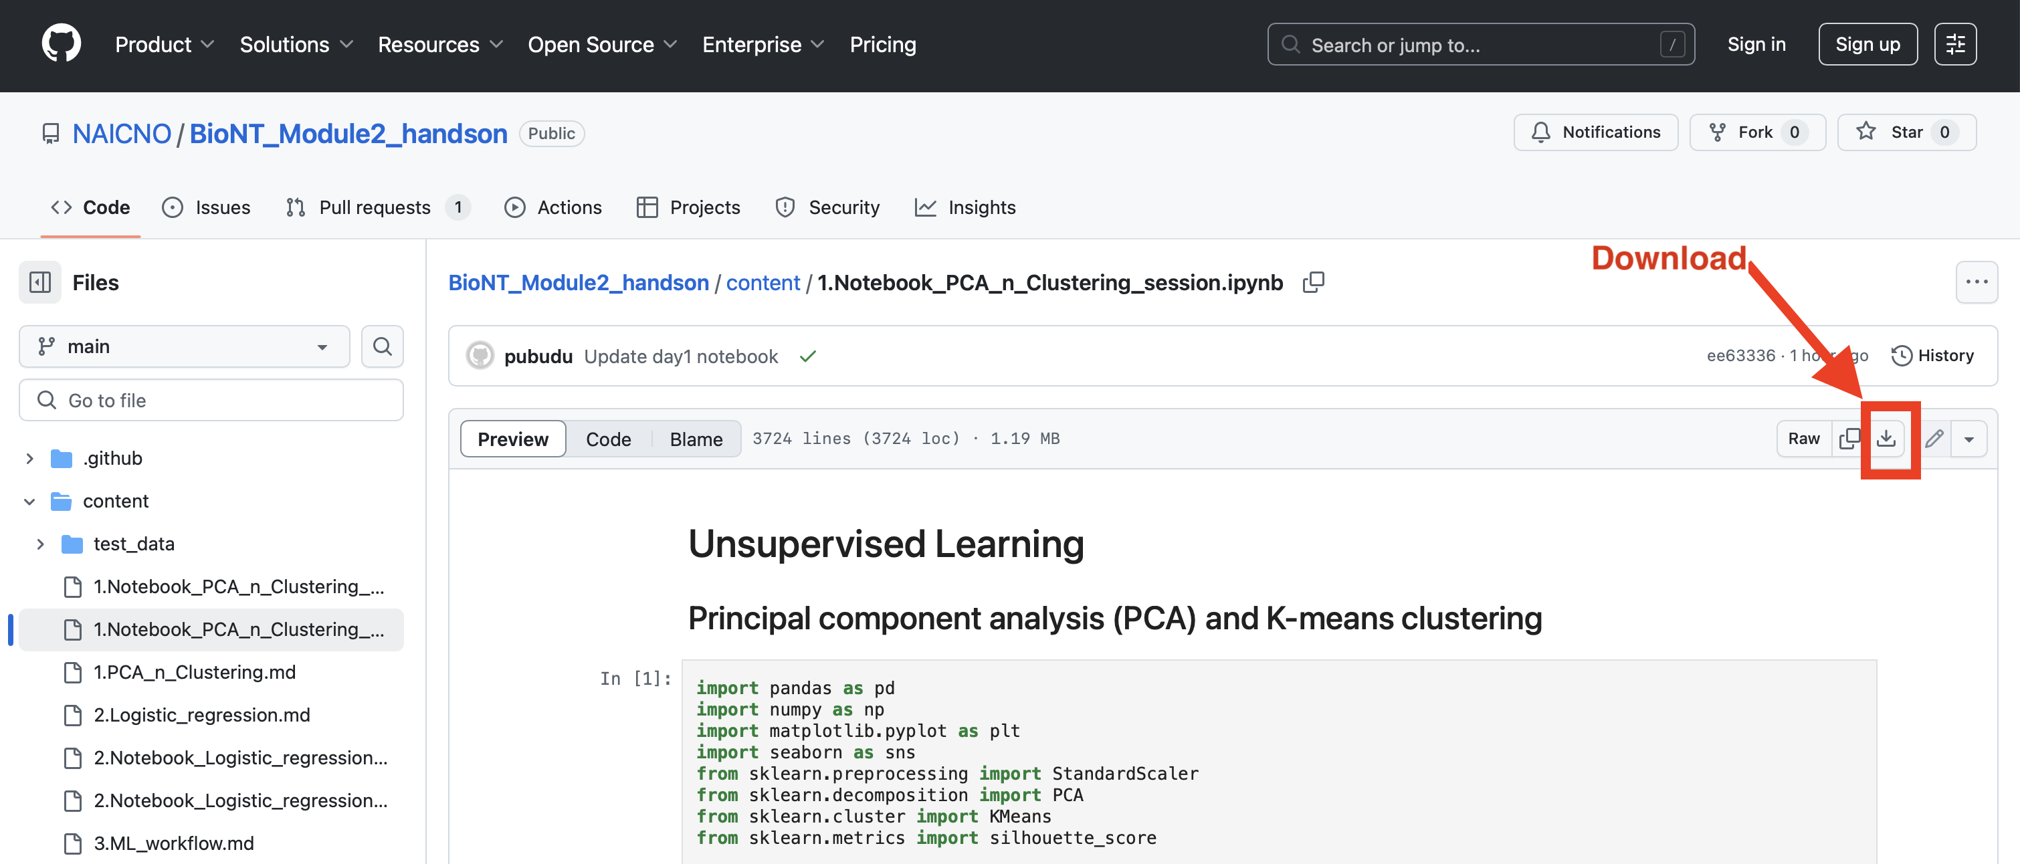Click the .github folder icon
This screenshot has height=864, width=2020.
pos(61,458)
